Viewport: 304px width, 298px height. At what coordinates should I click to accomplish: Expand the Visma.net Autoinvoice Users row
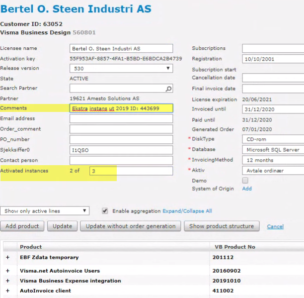click(x=7, y=271)
